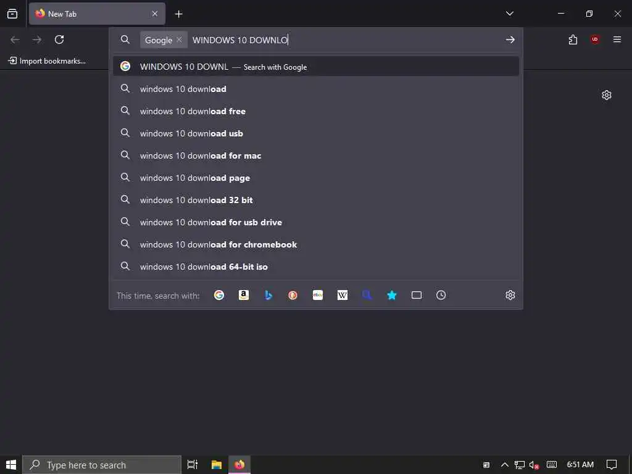Go forward with the forward arrow
The height and width of the screenshot is (474, 632).
(37, 39)
